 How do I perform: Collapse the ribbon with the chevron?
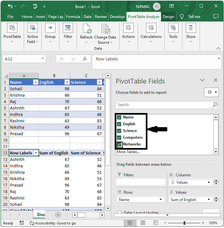[218, 48]
